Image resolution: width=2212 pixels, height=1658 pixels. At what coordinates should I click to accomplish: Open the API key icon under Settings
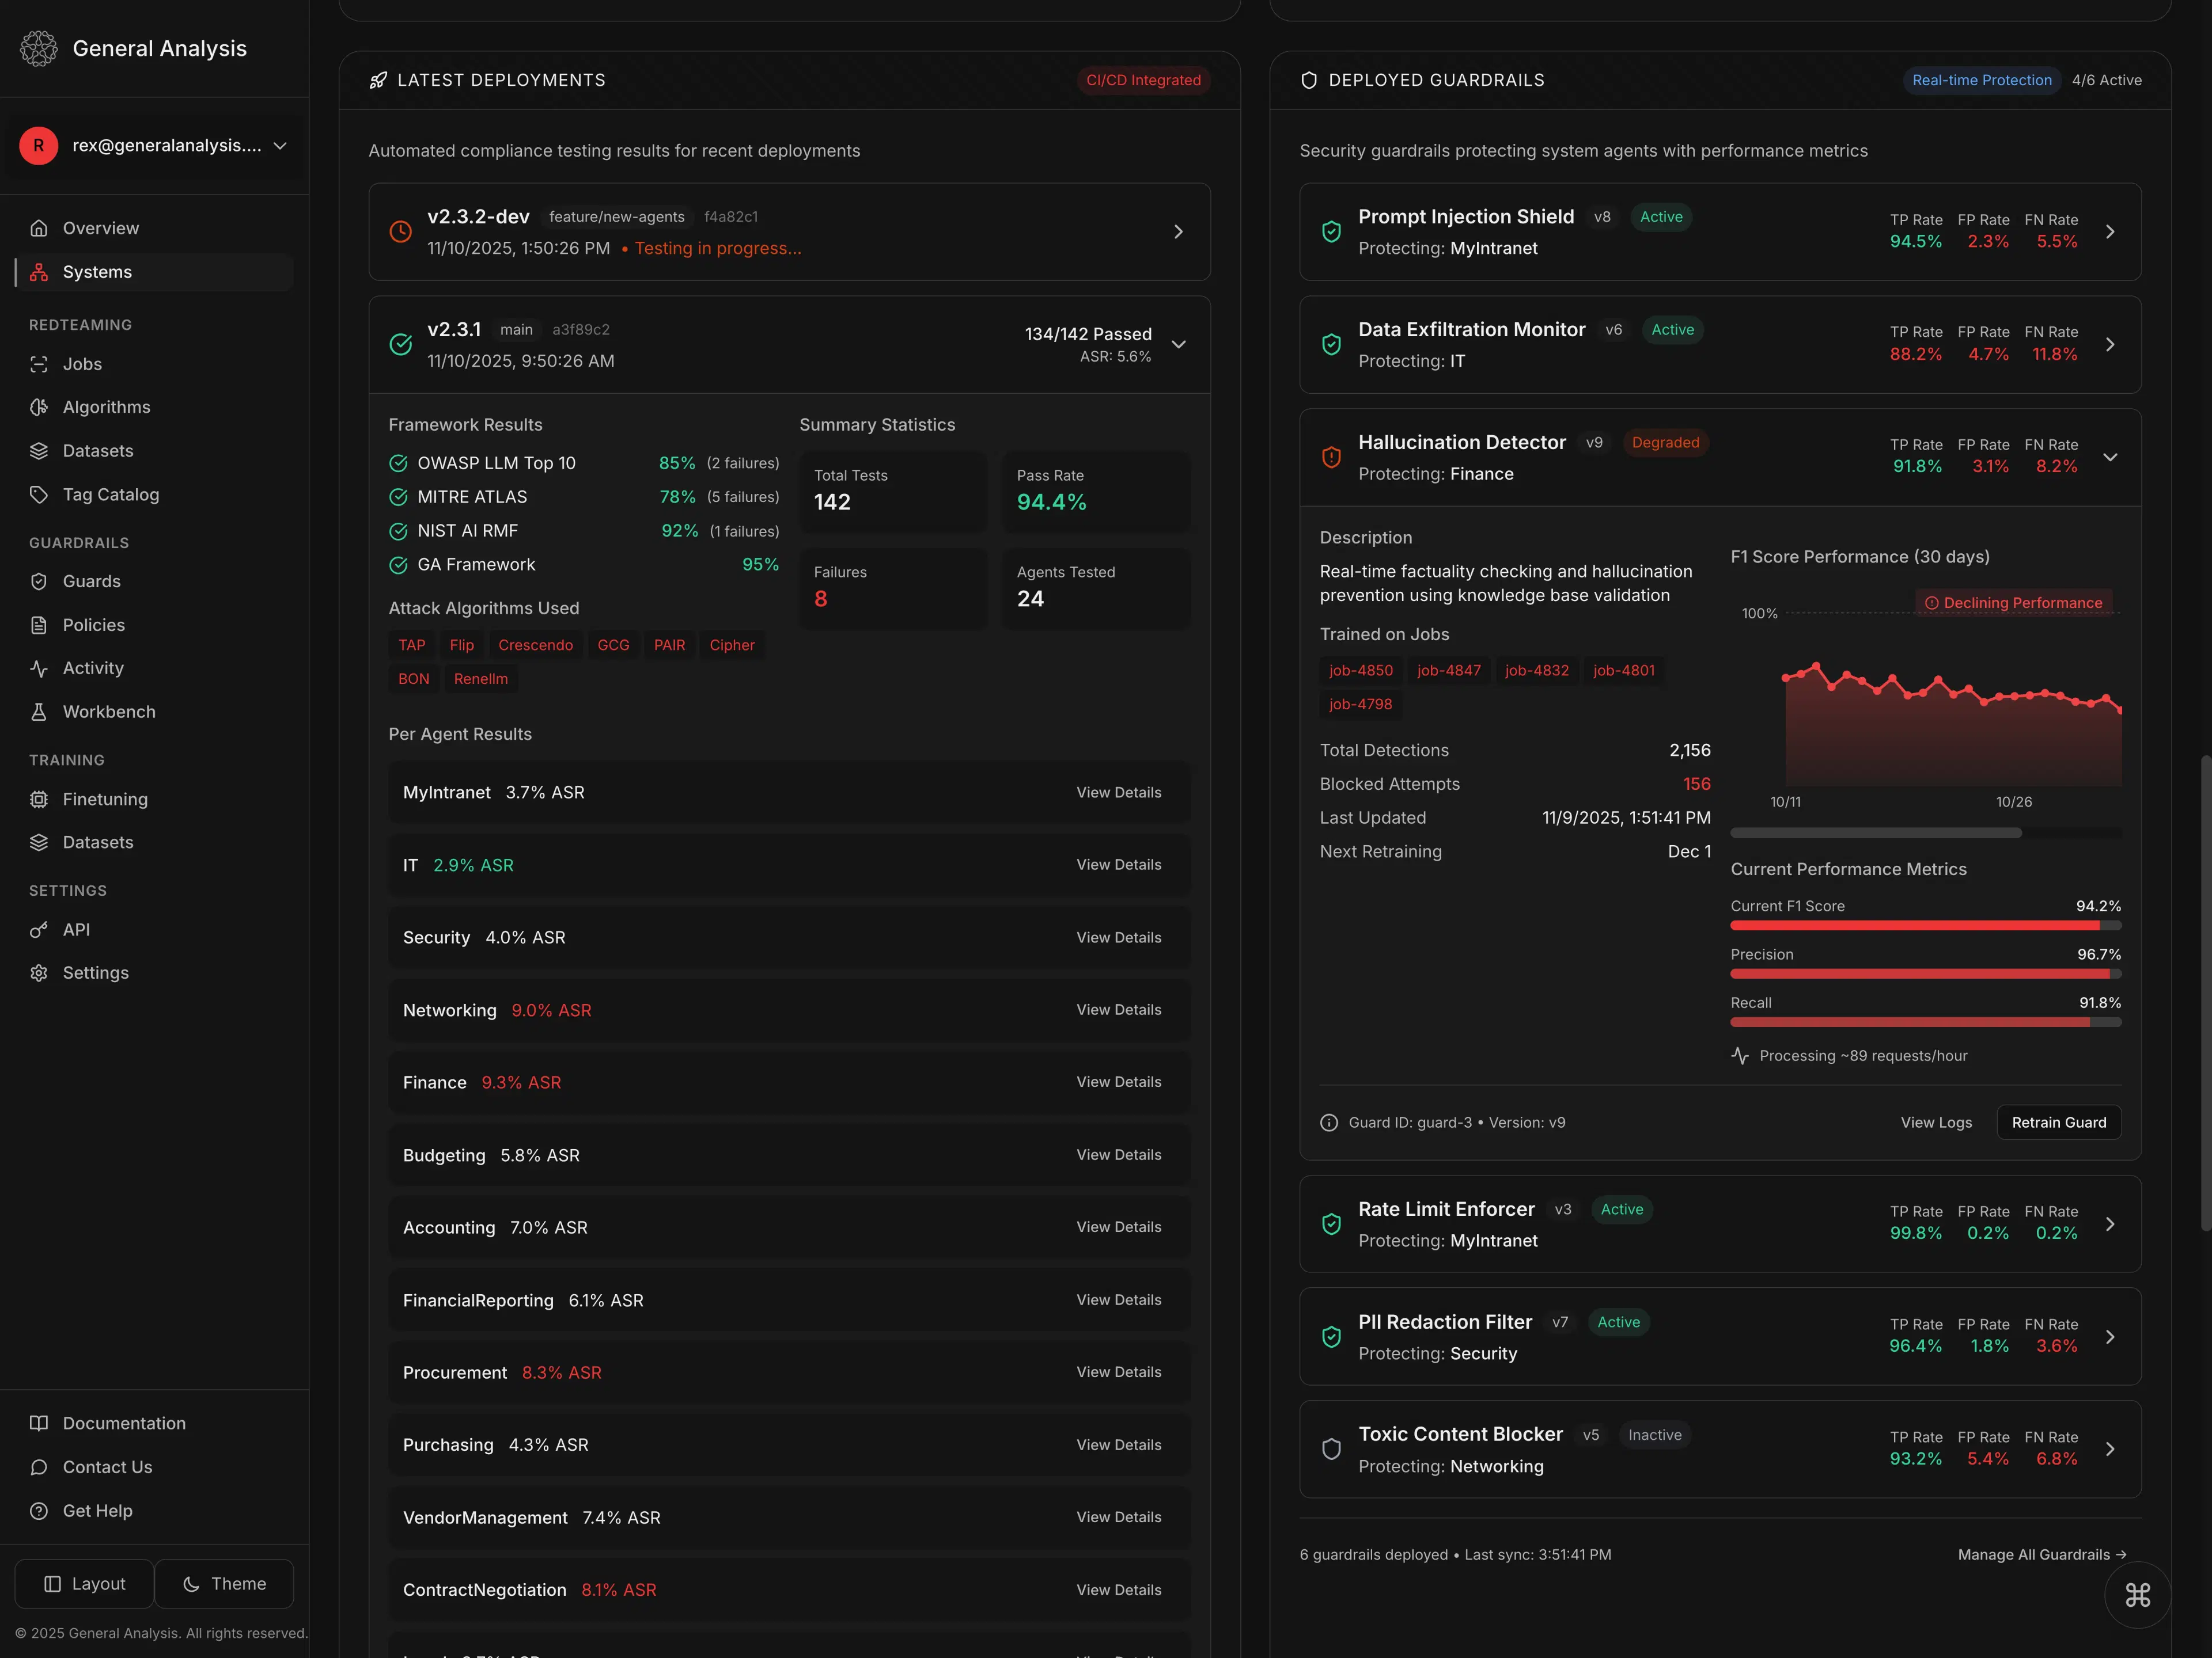[39, 929]
